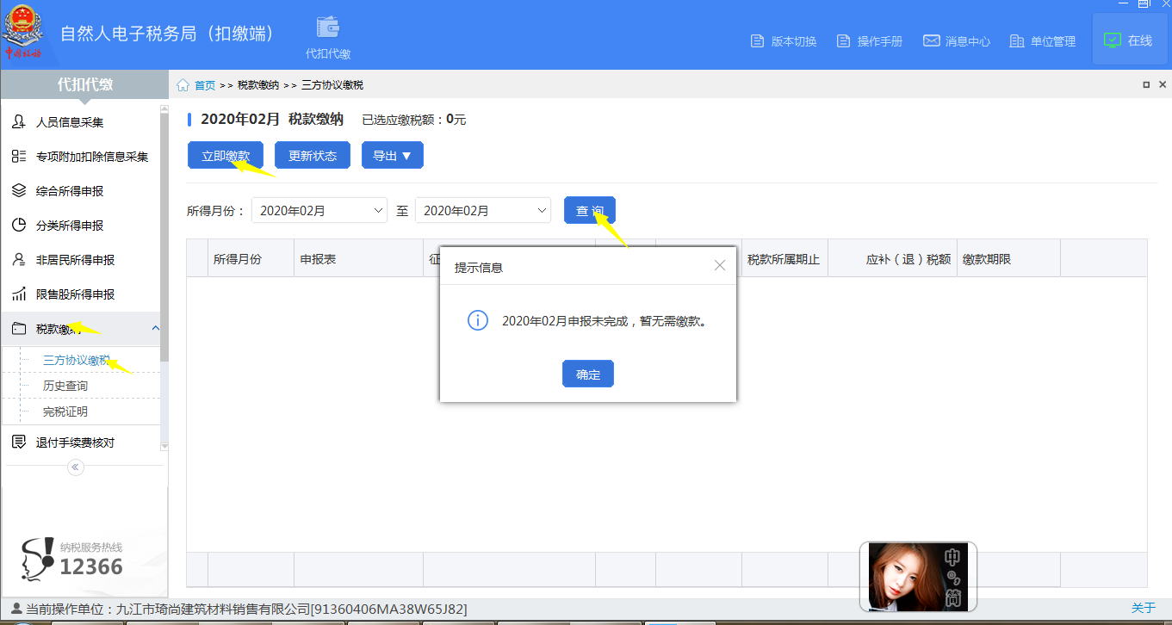This screenshot has height=625, width=1172.
Task: Click 立即缴款 to pay now
Action: point(225,155)
